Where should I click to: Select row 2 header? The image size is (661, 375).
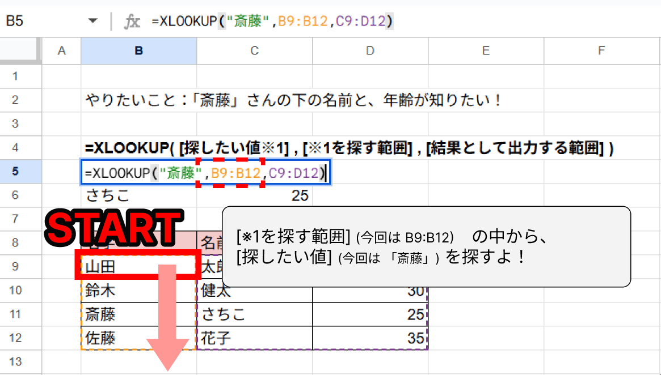point(15,100)
